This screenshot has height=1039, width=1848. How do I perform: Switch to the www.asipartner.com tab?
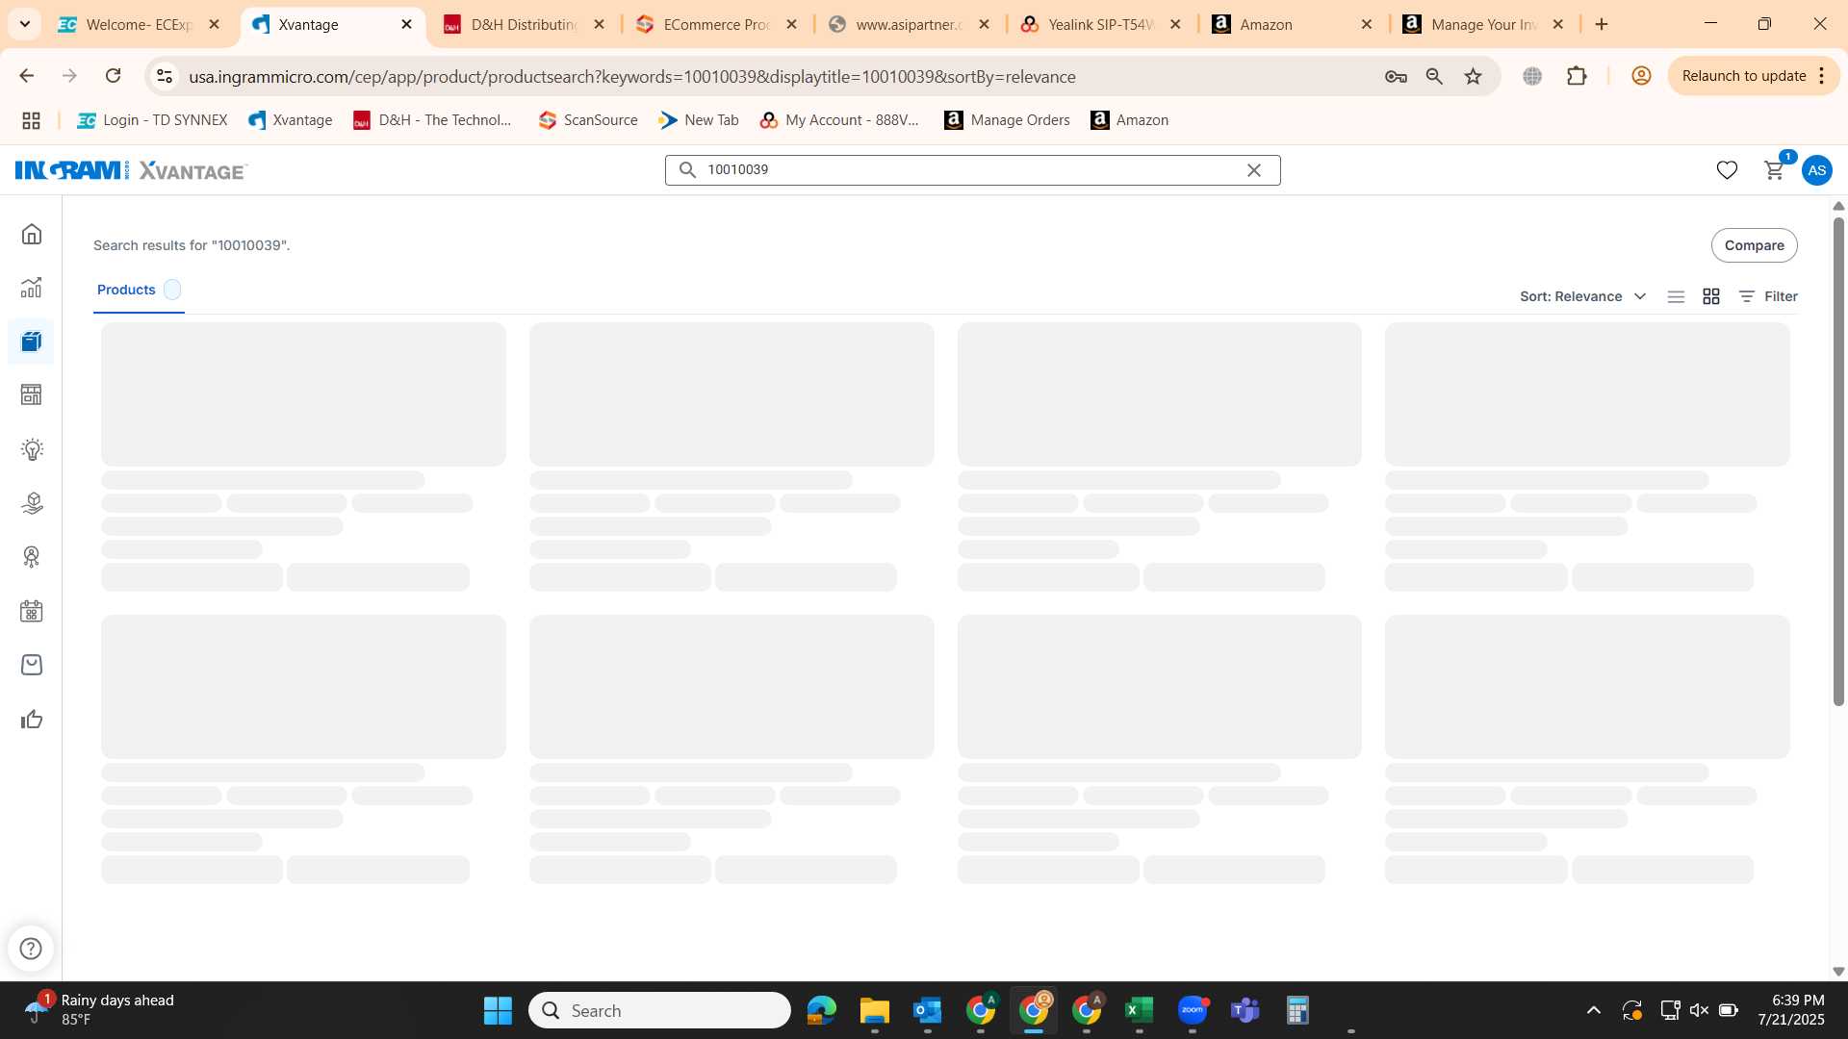tap(909, 24)
